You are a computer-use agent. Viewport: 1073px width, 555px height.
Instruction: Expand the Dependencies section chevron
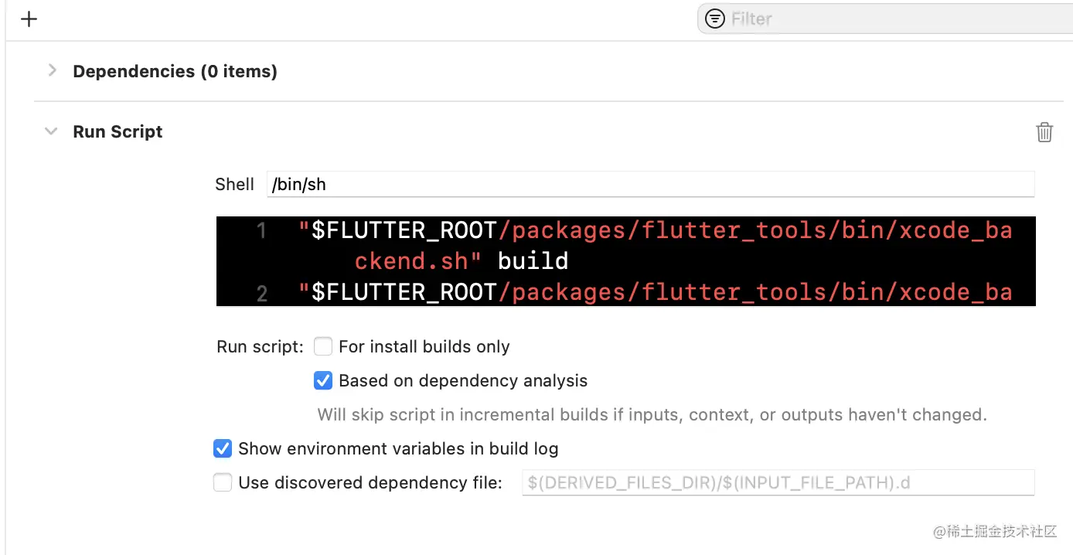[x=52, y=70]
